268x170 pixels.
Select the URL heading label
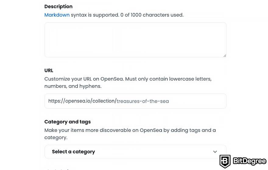[x=49, y=70]
